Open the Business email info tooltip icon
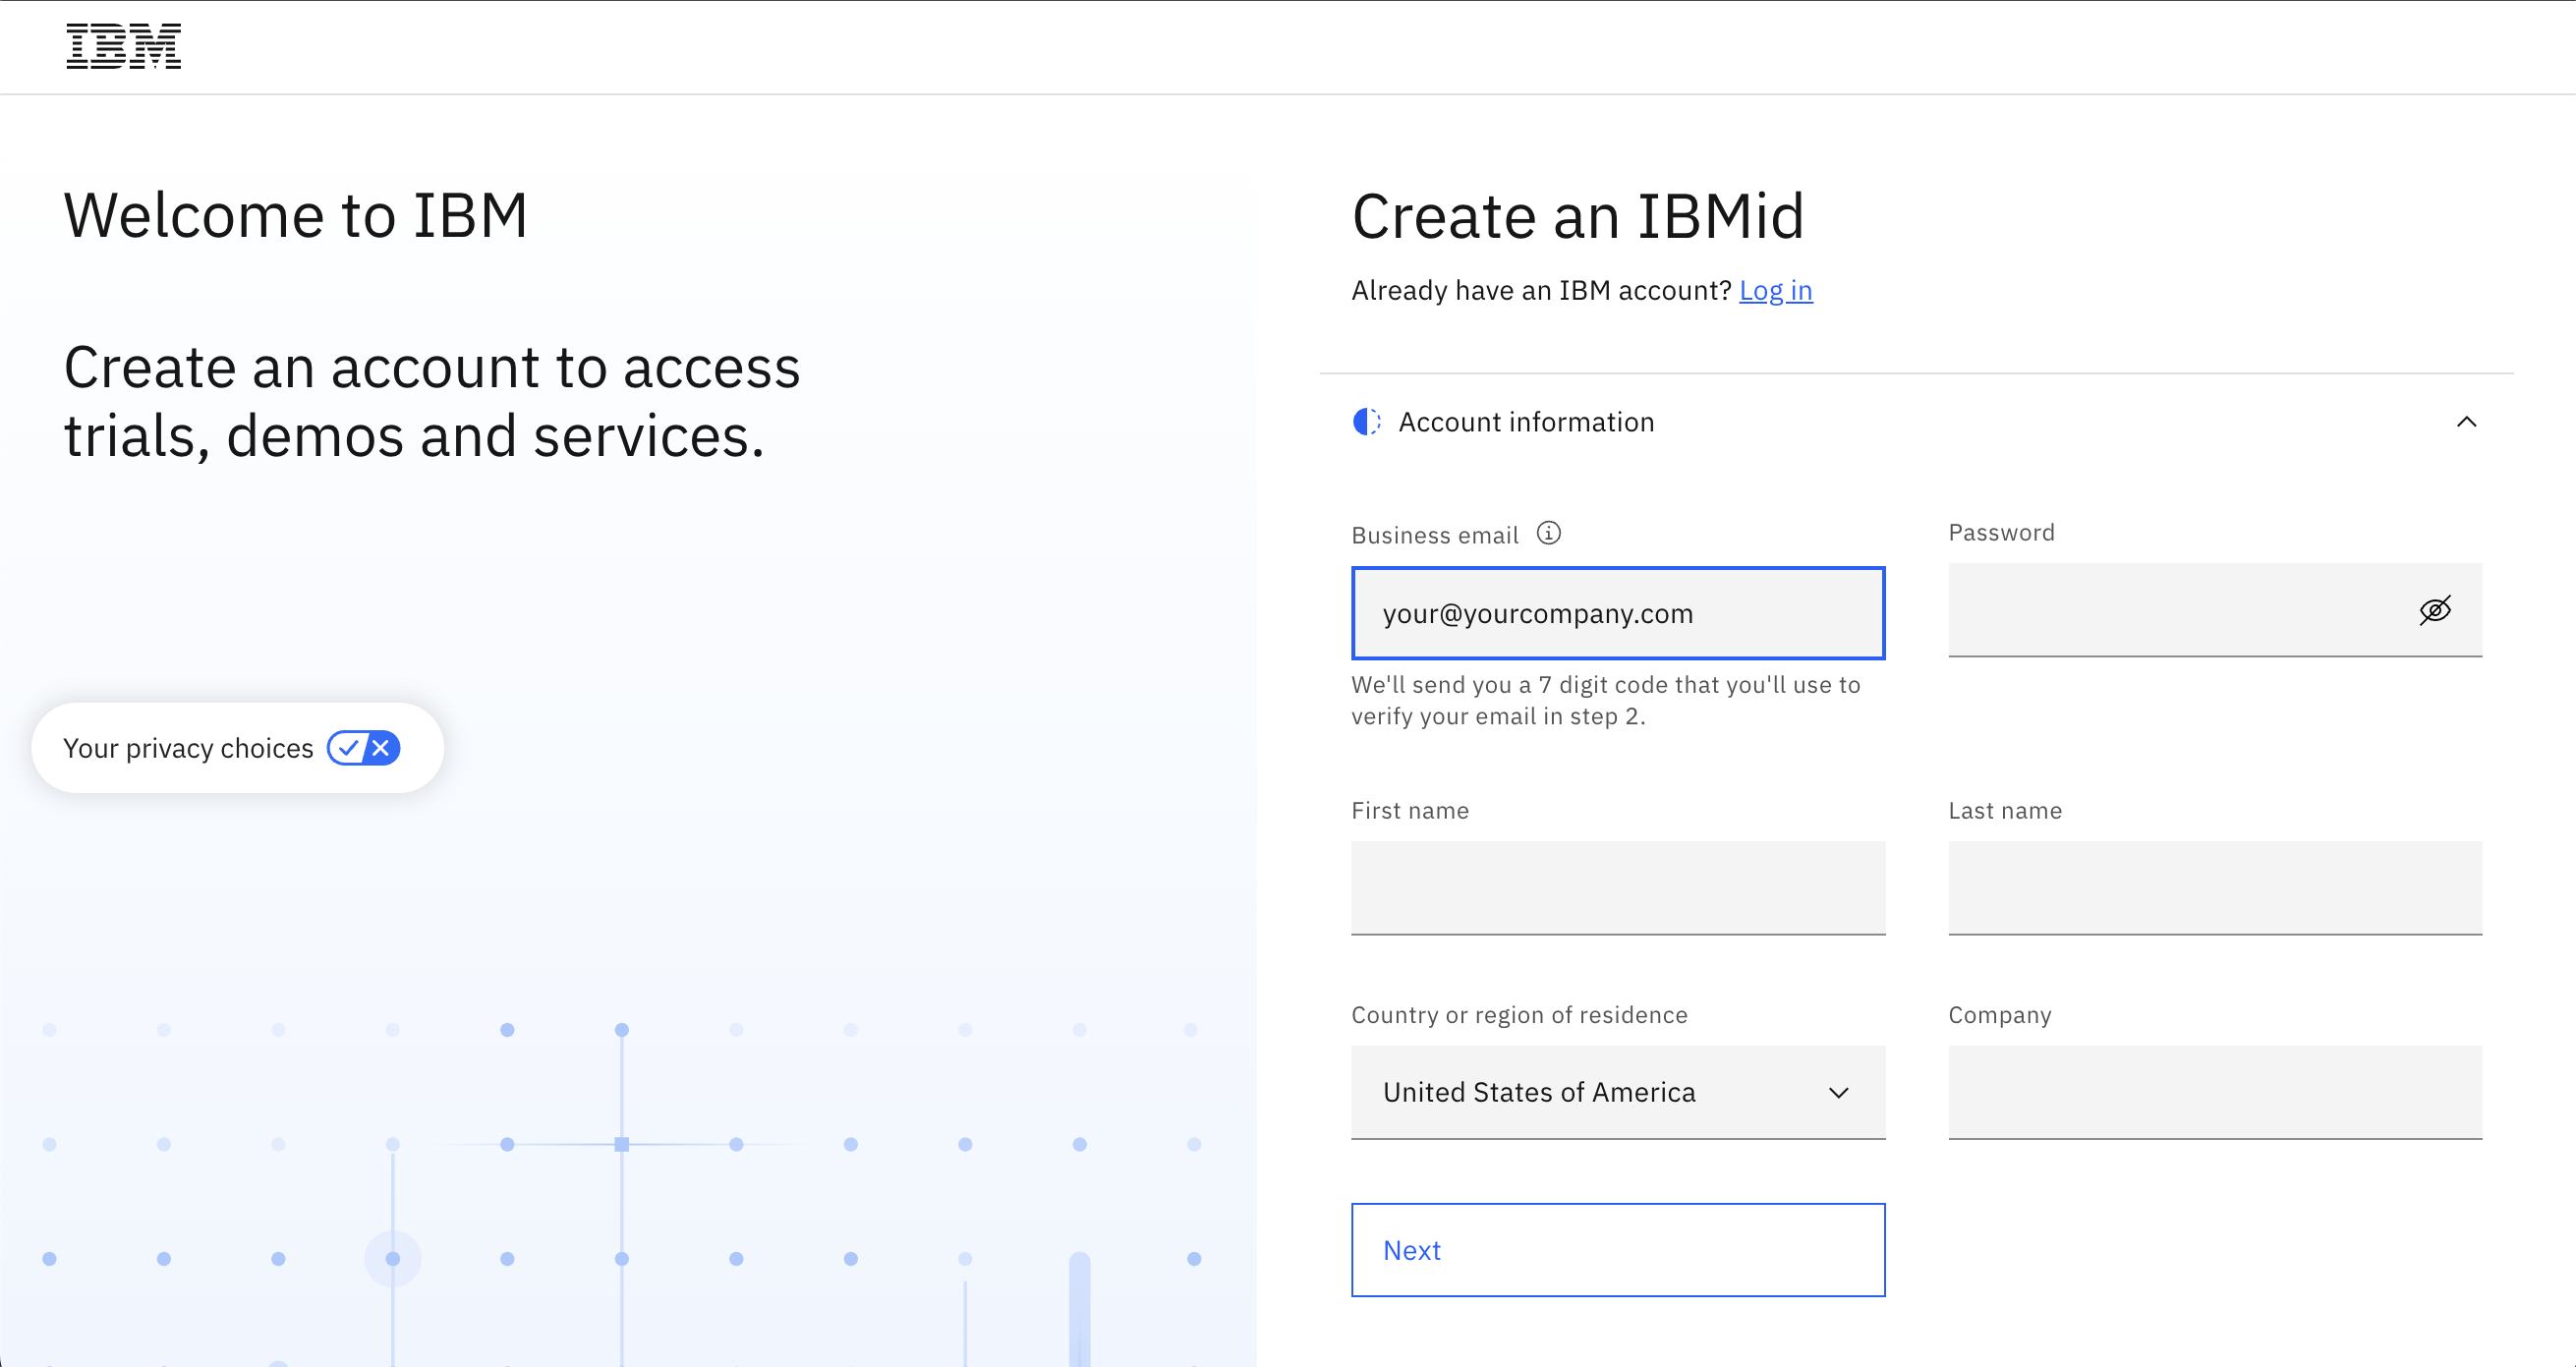2576x1367 pixels. pos(1548,533)
